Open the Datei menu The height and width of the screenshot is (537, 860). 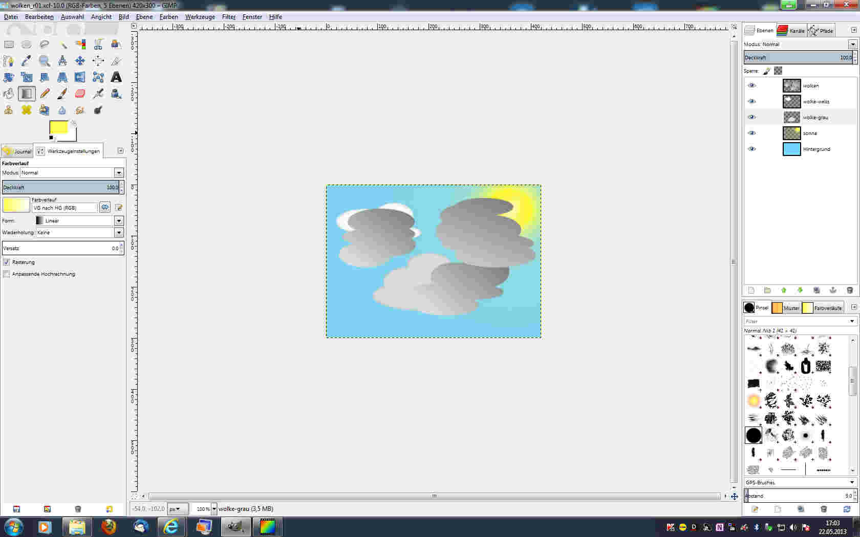(11, 17)
